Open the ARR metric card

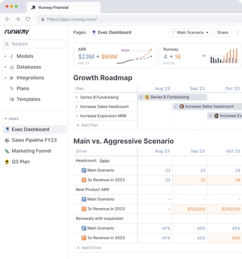[x=115, y=56]
